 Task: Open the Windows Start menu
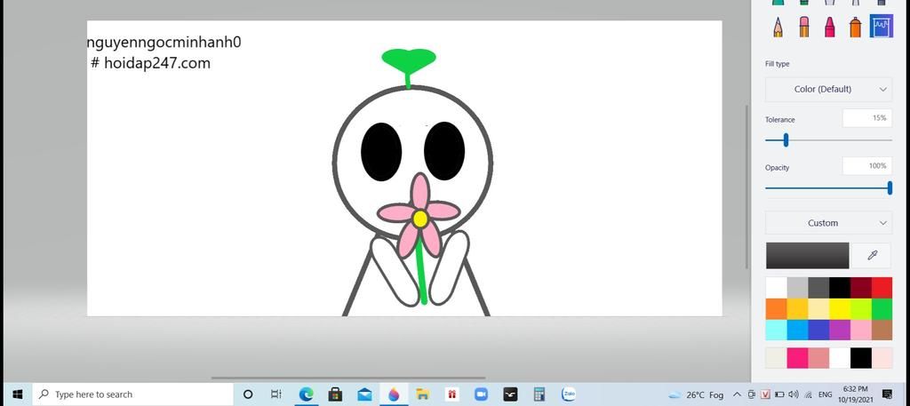coord(17,394)
